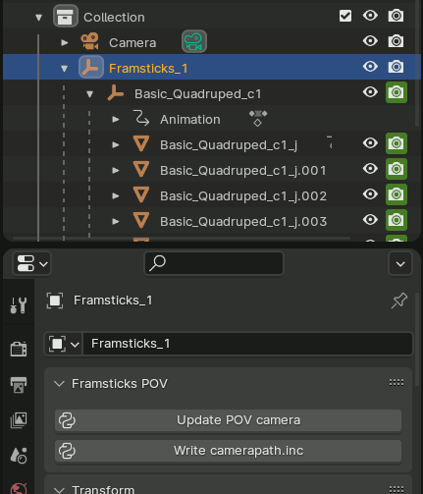
Task: Click the Write camerapath.inc button
Action: click(228, 451)
